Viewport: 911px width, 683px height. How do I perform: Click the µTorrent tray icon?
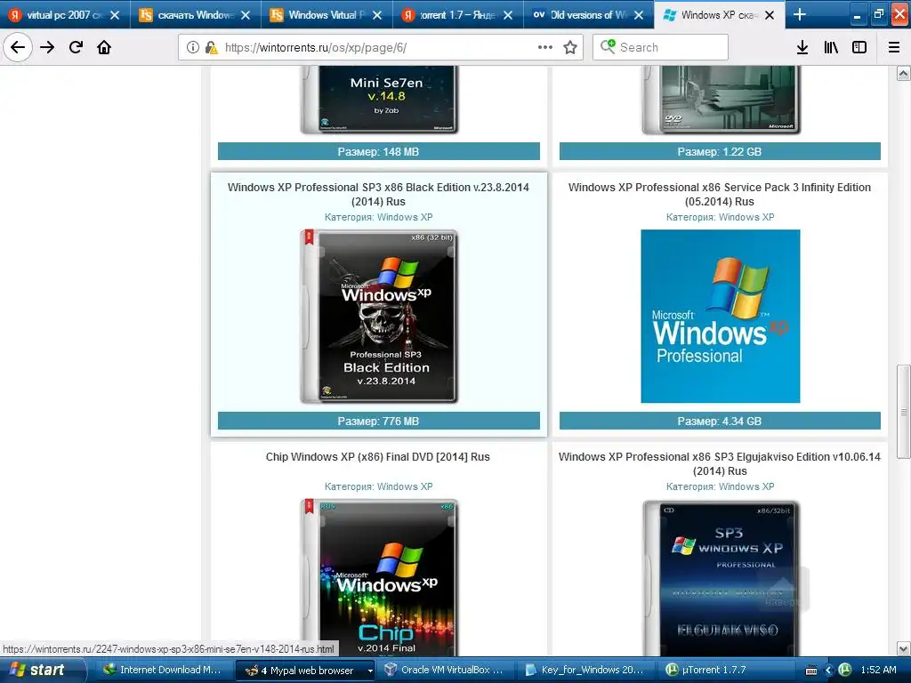[x=845, y=670]
